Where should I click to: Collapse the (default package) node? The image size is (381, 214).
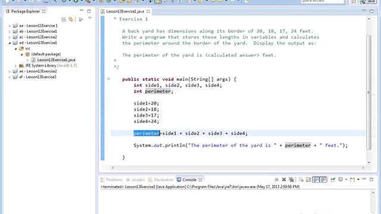click(x=21, y=54)
